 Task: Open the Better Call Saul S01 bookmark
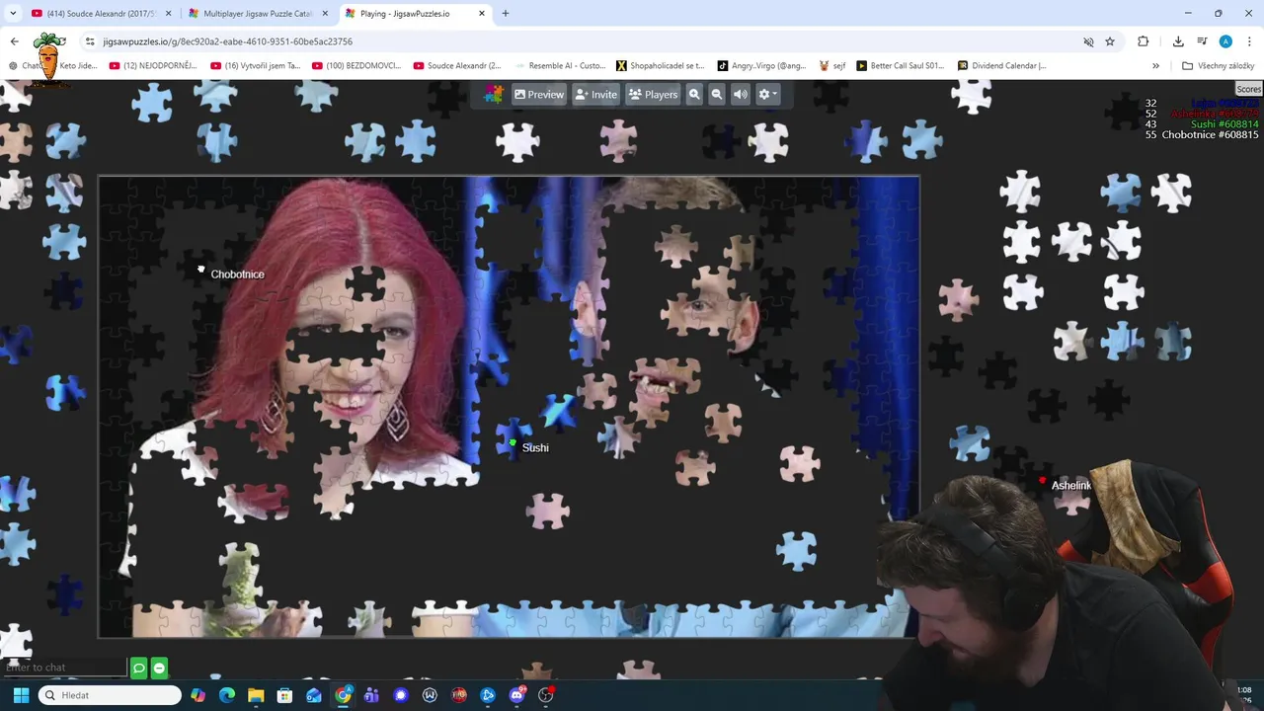(900, 66)
